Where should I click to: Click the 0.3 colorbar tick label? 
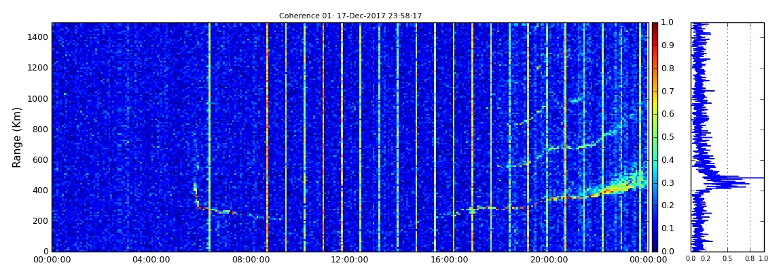coord(666,182)
